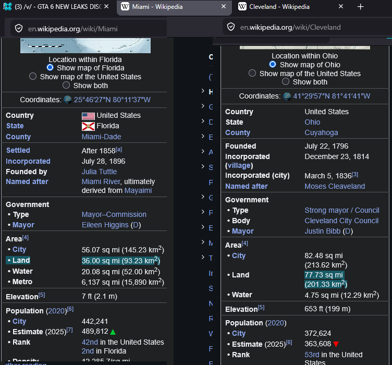
Task: Open the Eileen Higgins link
Action: pyautogui.click(x=105, y=225)
